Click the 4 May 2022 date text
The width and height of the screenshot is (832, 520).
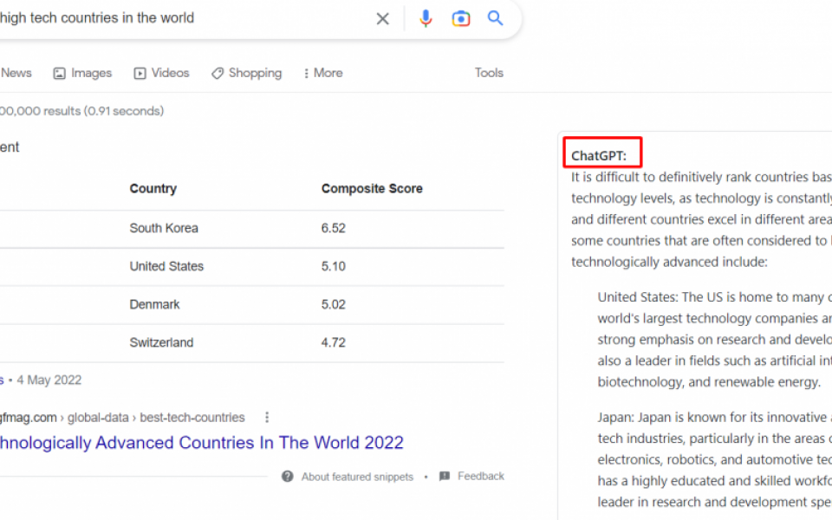49,380
